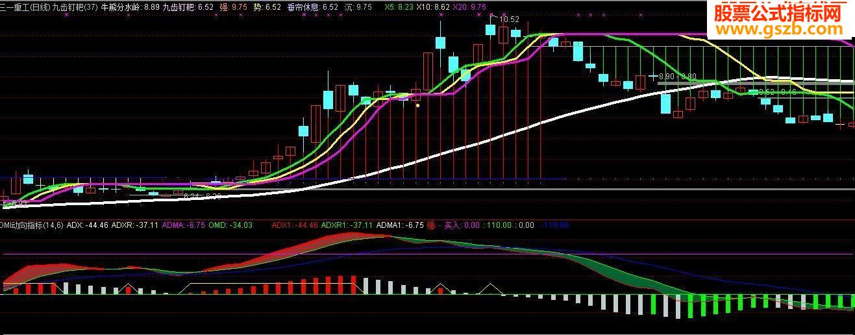Viewport: 855px width, 335px height.
Task: Select the magenta X20: 9.75 label
Action: coord(468,6)
